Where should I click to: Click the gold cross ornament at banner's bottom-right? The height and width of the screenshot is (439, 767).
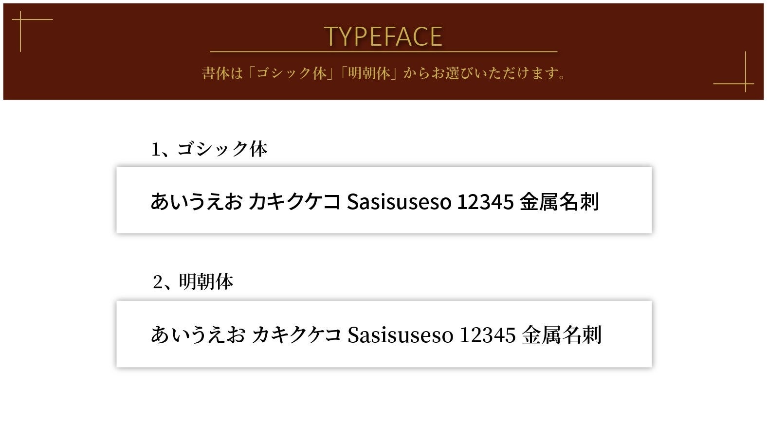pyautogui.click(x=746, y=84)
